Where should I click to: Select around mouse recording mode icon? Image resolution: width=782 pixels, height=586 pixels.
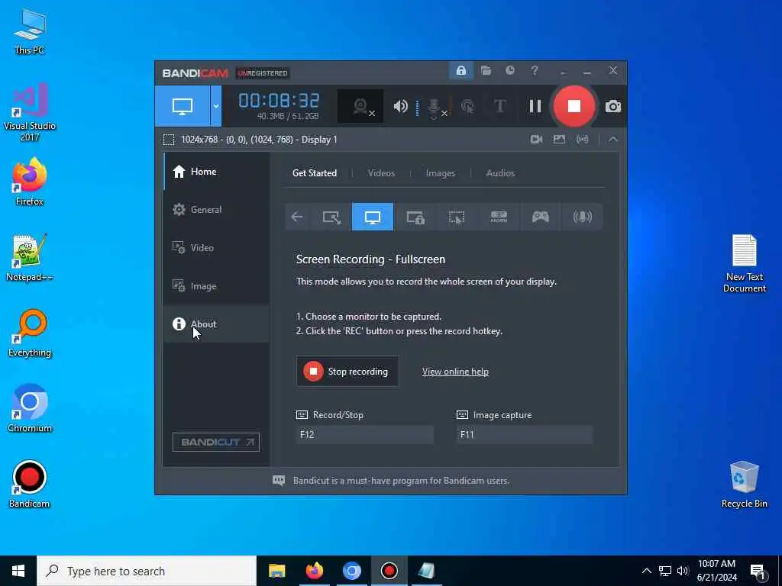[x=457, y=217]
